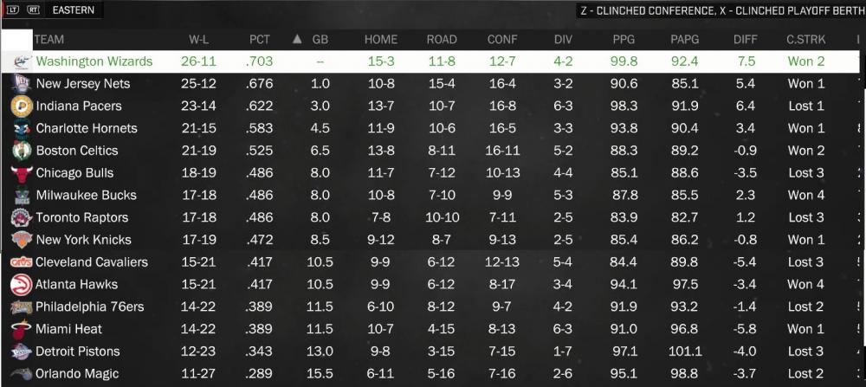Sort by the PPG column header
The image size is (866, 387).
624,40
